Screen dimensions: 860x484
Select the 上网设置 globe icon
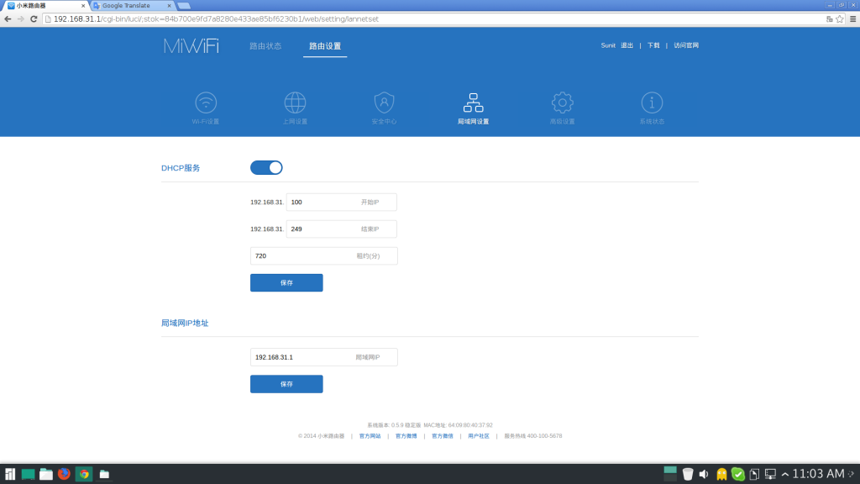[x=294, y=108]
